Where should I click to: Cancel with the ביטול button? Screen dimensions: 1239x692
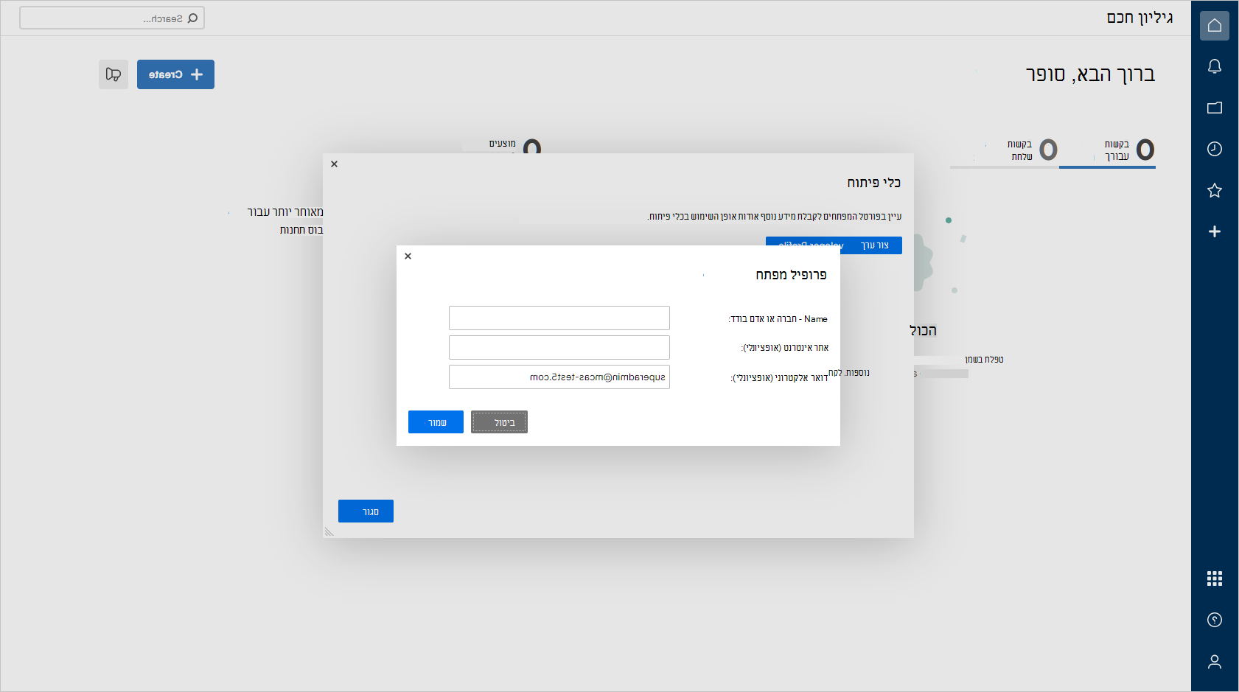499,422
